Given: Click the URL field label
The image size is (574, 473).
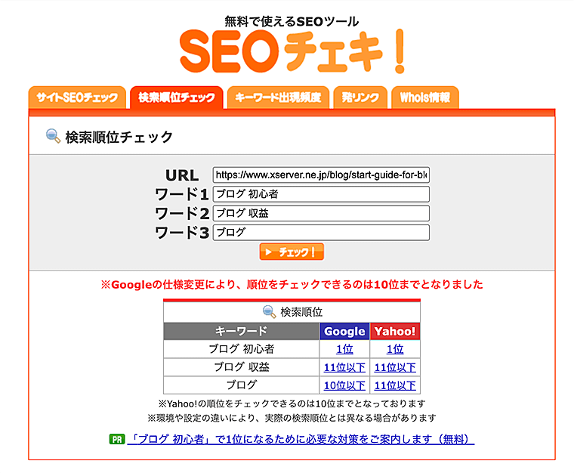Looking at the screenshot, I should pos(182,175).
